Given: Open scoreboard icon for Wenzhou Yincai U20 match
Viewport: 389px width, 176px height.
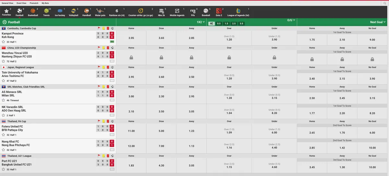Looking at the screenshot, I should click(x=112, y=61).
